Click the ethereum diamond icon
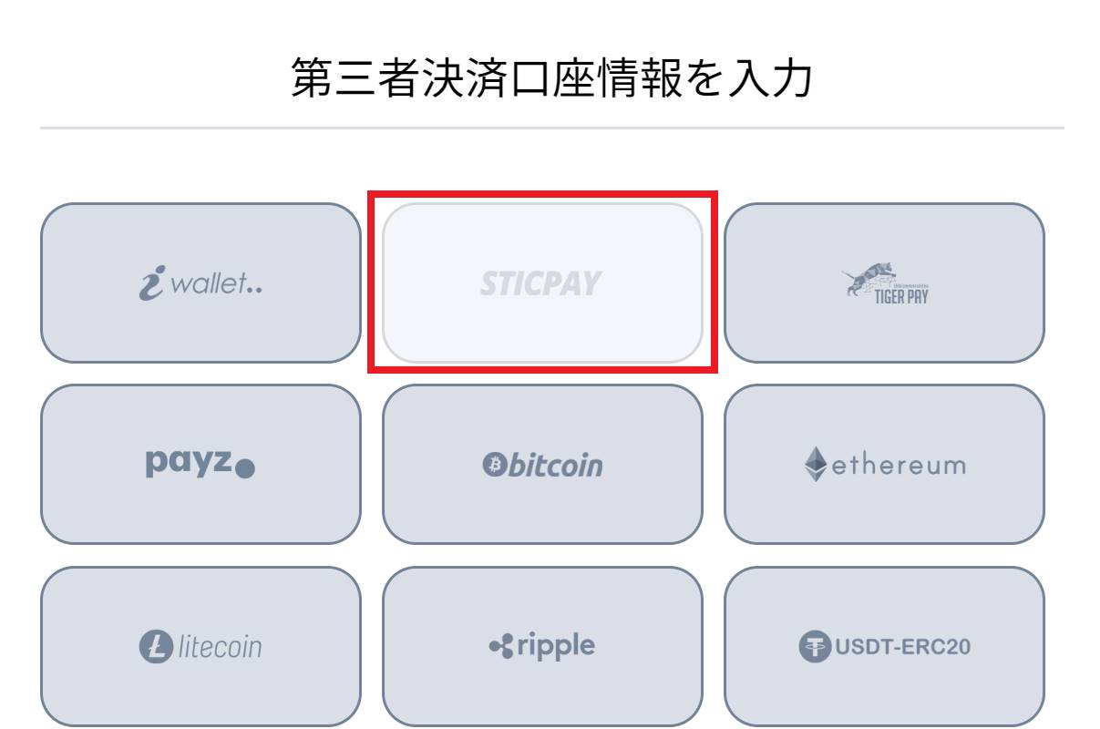This screenshot has height=729, width=1100. click(x=816, y=465)
